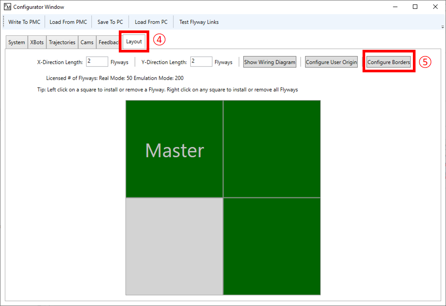Click Show Wiring Diagram

pos(269,62)
